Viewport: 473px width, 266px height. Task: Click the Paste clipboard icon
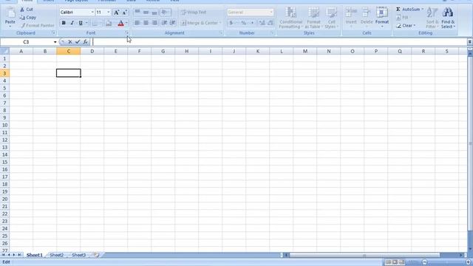pyautogui.click(x=10, y=13)
